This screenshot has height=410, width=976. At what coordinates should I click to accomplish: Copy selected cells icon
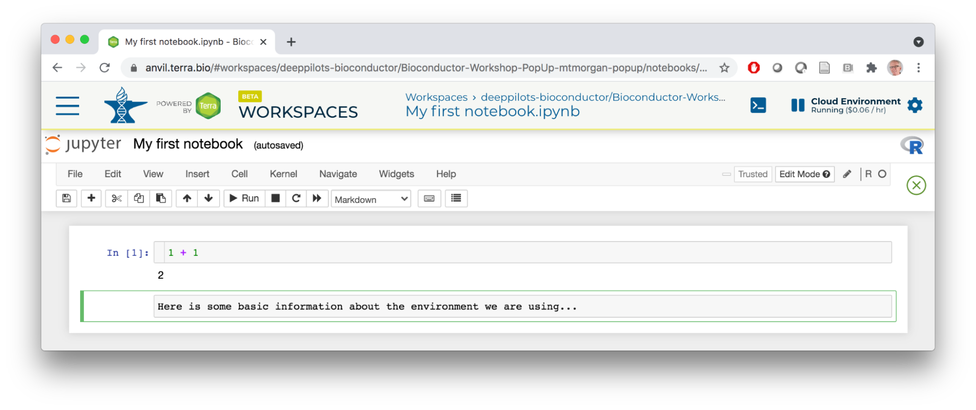tap(139, 198)
